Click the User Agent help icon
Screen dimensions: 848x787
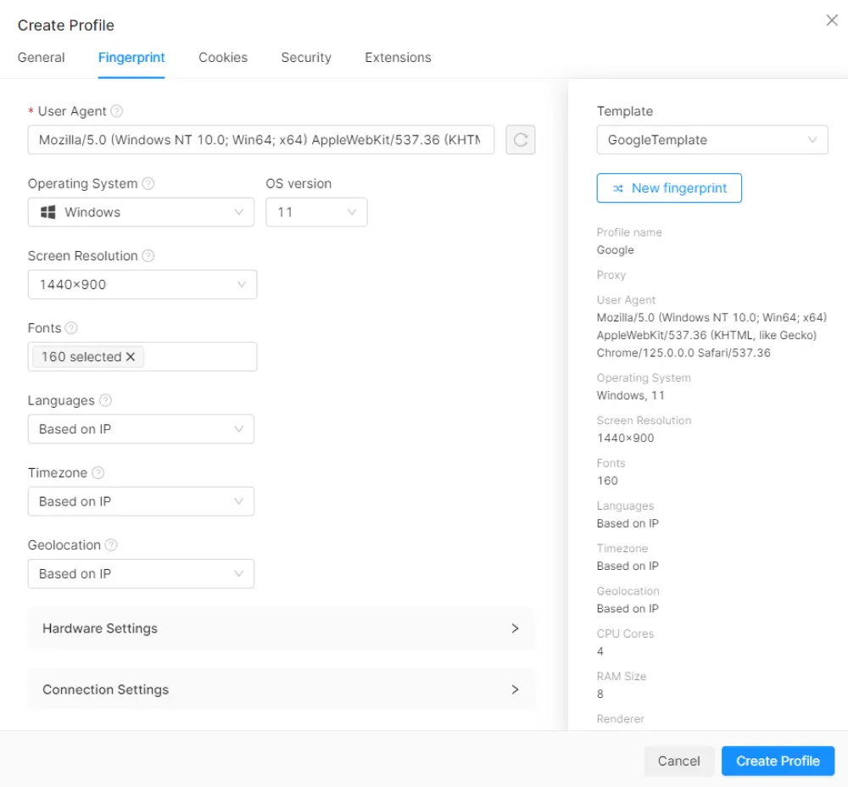(x=116, y=111)
